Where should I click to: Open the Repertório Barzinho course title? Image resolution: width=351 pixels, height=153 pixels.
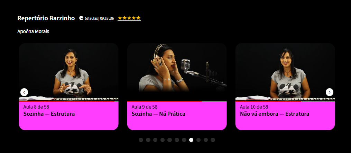[x=46, y=18]
